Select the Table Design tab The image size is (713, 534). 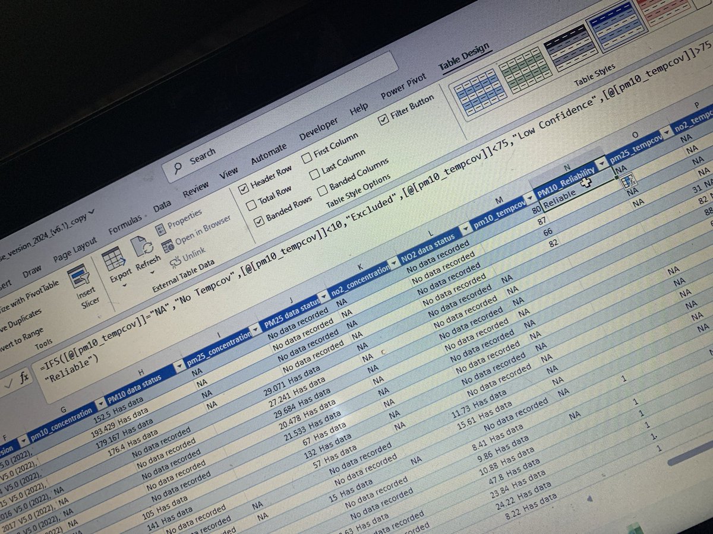point(463,57)
